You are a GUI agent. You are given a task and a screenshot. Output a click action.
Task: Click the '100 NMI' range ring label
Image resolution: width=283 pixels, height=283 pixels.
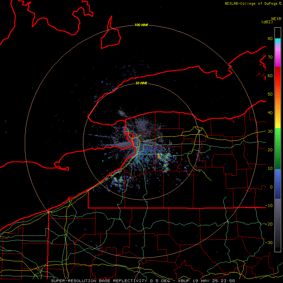[x=141, y=25]
